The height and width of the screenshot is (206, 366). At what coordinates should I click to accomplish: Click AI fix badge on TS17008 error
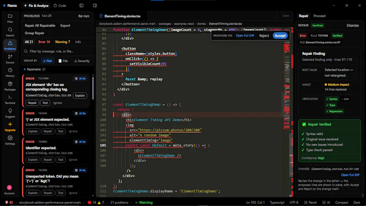point(80,78)
